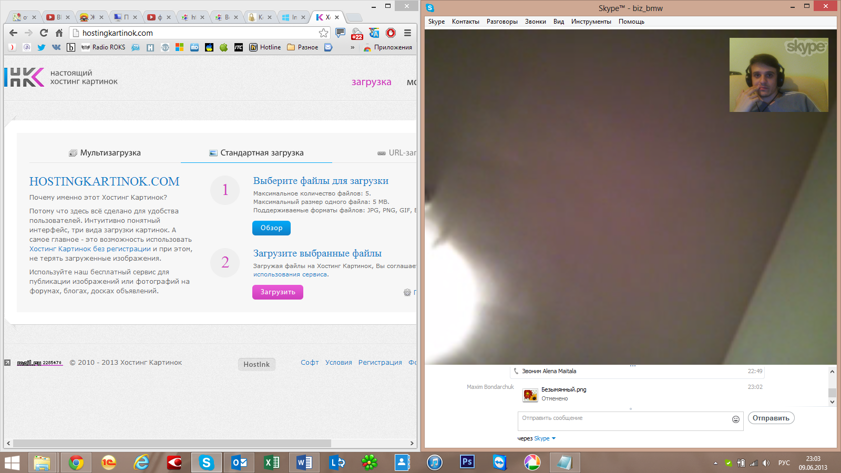Viewport: 841px width, 473px height.
Task: Open the ITC bookmark icon
Action: click(238, 47)
